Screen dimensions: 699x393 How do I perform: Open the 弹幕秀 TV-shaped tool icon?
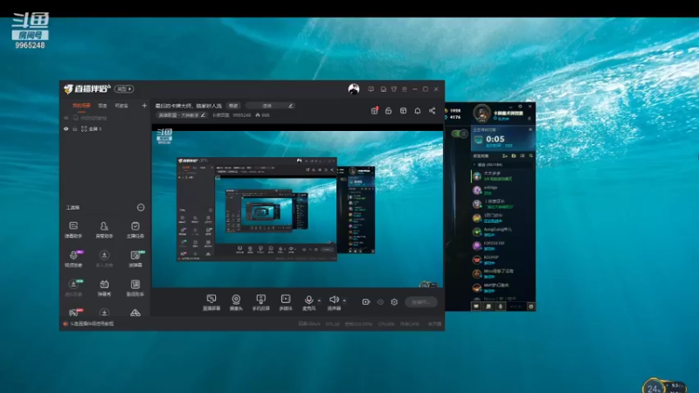(x=104, y=287)
